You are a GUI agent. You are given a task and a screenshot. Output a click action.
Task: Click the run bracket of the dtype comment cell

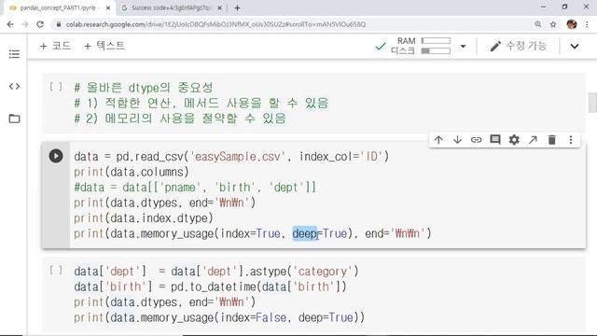coord(56,87)
